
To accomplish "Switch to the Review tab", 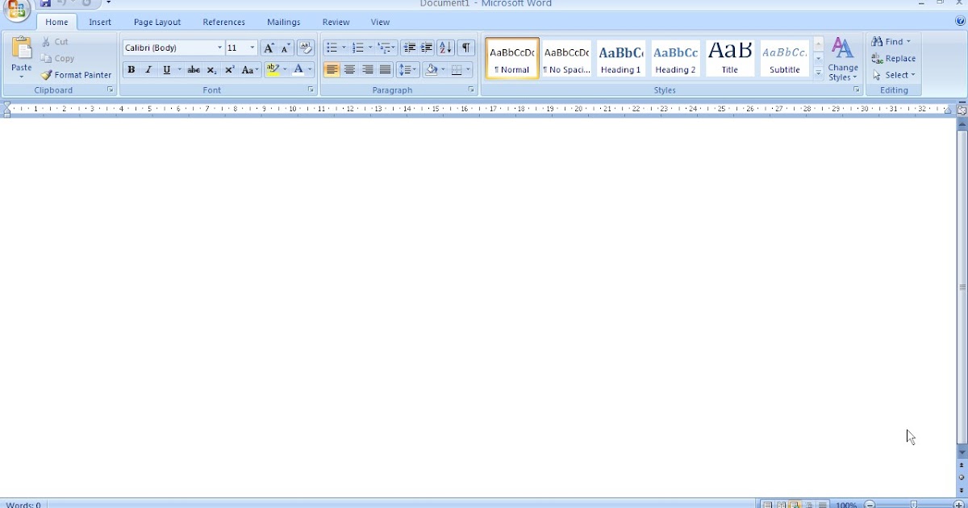I will point(336,23).
